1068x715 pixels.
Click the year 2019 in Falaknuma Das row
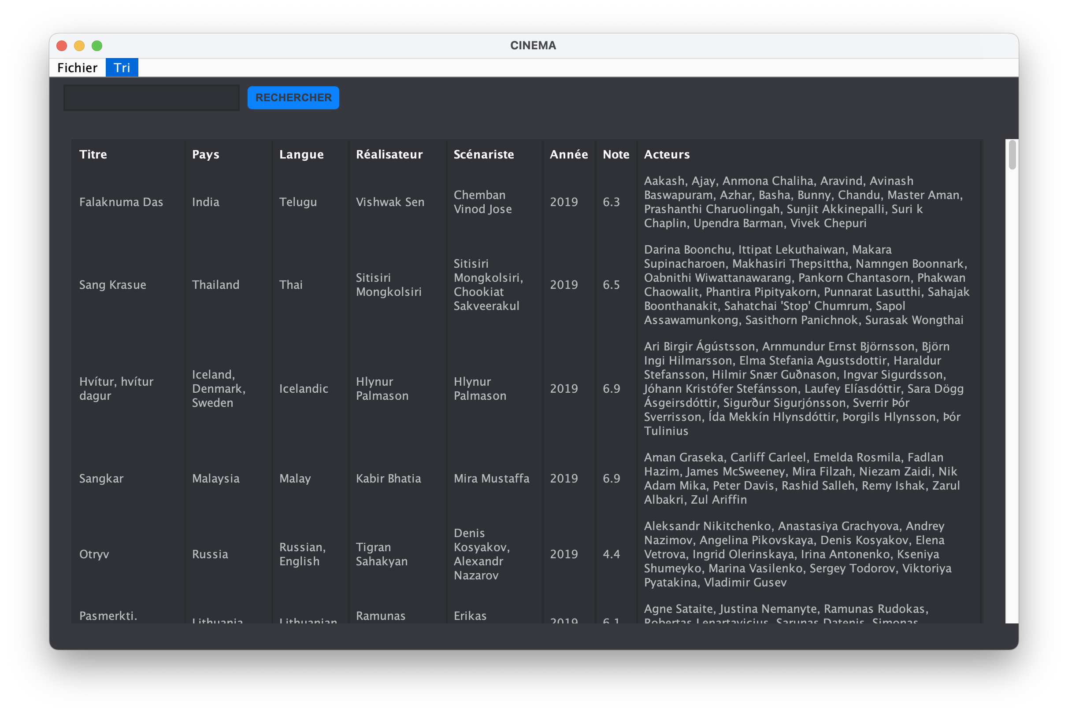click(x=564, y=202)
